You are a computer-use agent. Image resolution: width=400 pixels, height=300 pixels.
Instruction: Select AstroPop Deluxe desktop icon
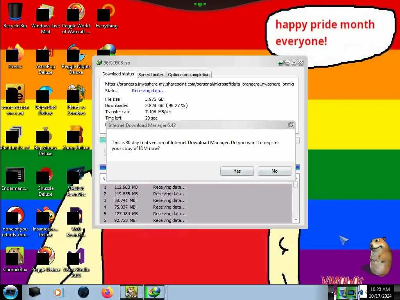(x=45, y=59)
